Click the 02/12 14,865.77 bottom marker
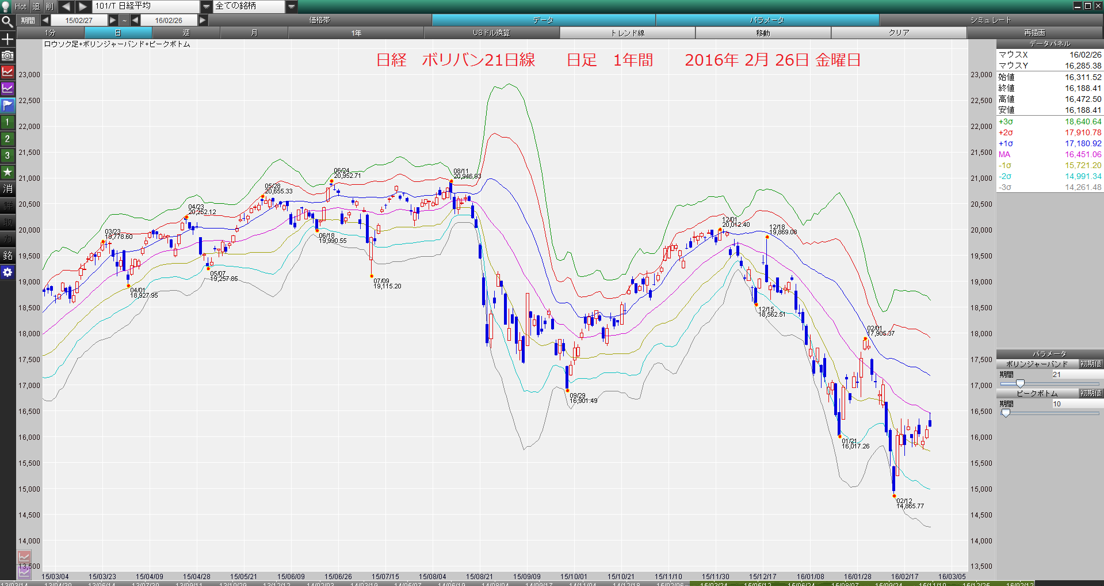The width and height of the screenshot is (1104, 586). [x=894, y=496]
